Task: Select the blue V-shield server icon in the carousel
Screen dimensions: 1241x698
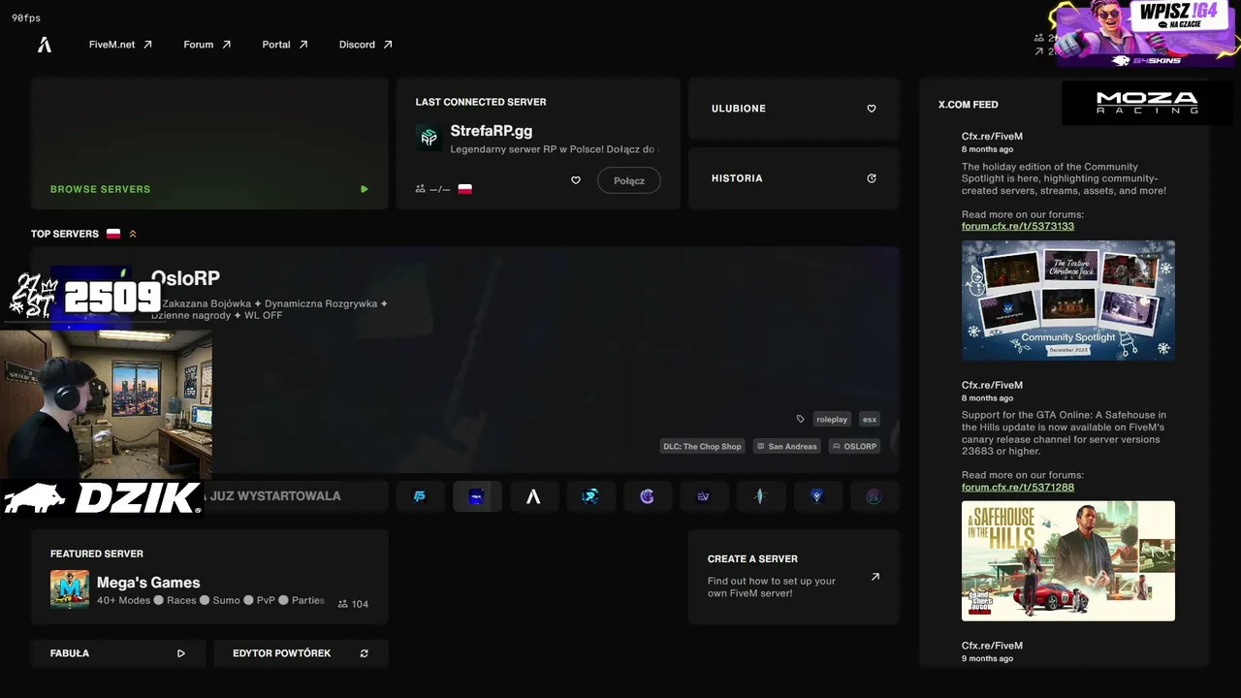Action: coord(817,496)
